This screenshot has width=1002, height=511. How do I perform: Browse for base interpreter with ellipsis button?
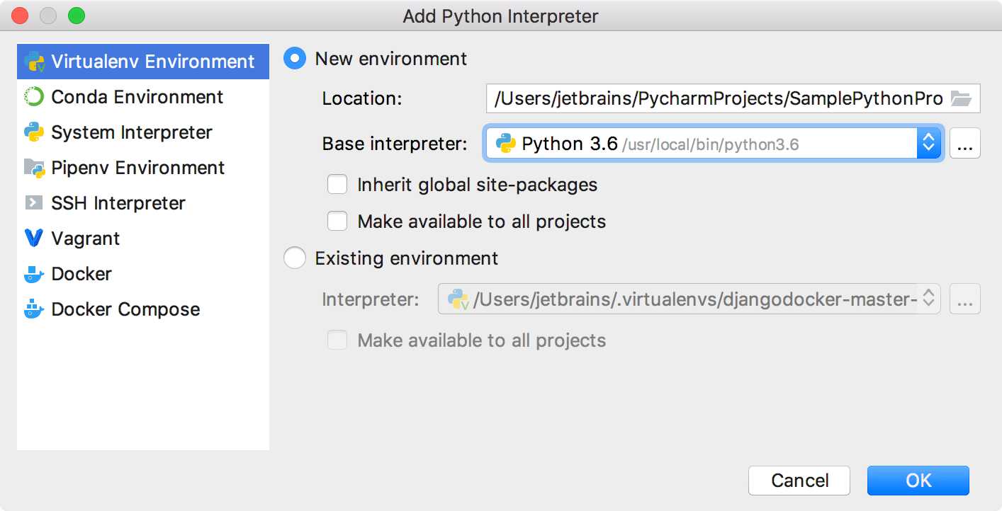tap(964, 144)
